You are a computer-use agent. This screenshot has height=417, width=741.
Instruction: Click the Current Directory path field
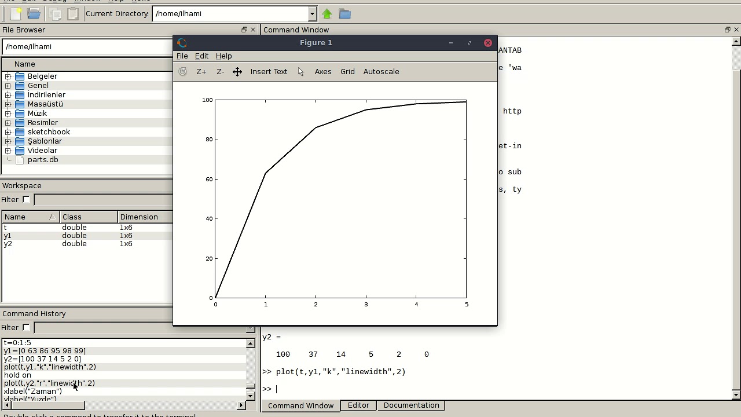pos(230,14)
